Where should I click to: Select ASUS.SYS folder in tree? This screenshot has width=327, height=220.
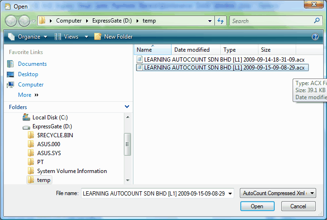point(49,153)
